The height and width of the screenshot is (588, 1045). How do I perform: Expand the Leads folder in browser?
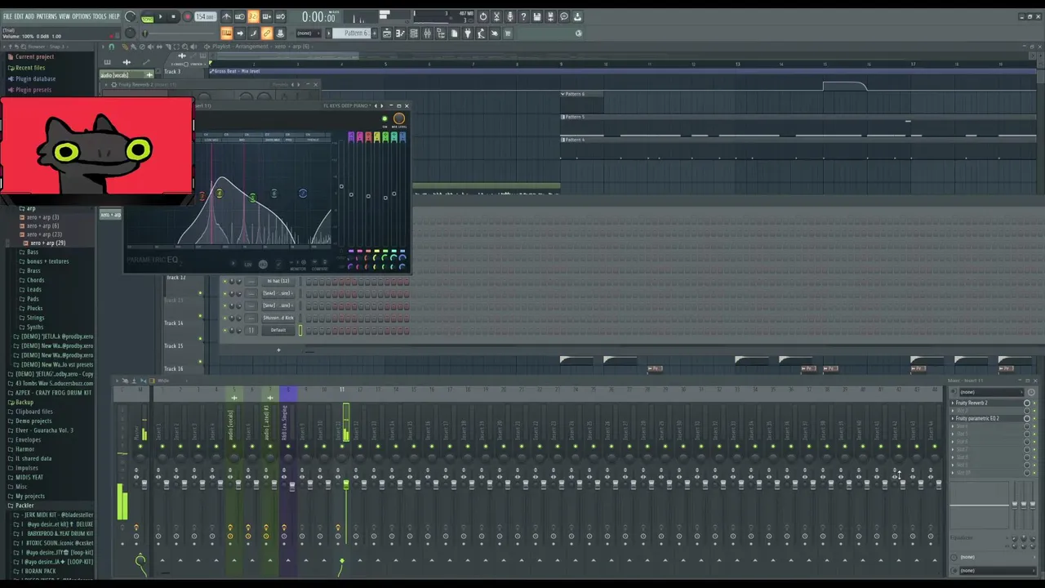point(34,289)
